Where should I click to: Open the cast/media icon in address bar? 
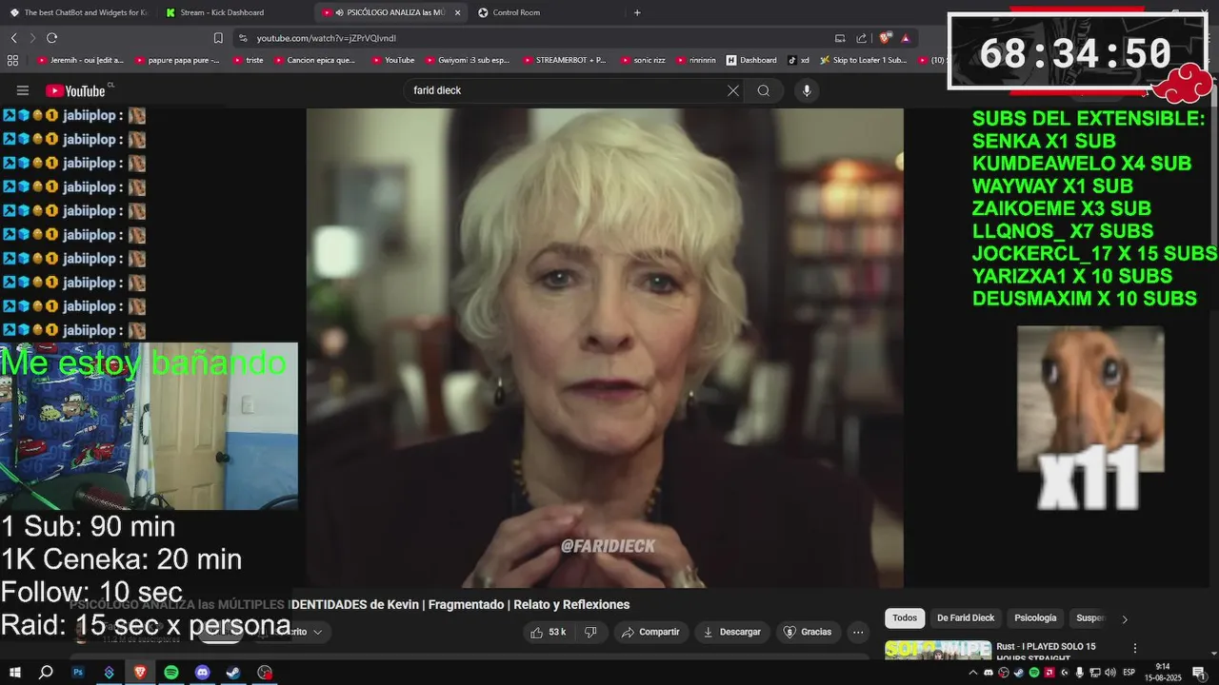[x=840, y=38]
